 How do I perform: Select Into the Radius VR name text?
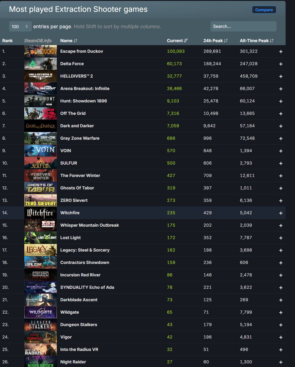click(79, 349)
